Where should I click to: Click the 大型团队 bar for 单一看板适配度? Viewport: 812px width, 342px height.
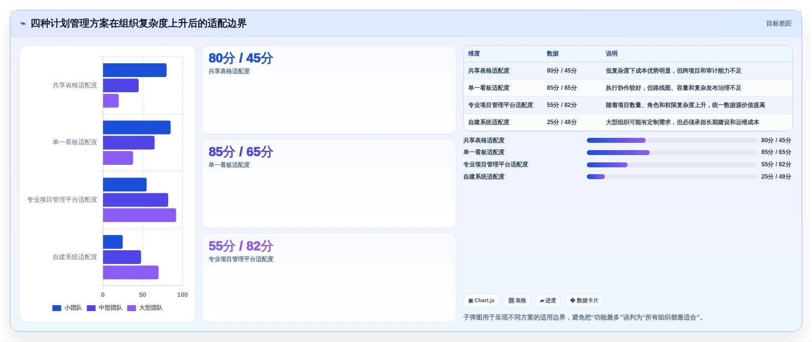[x=118, y=158]
